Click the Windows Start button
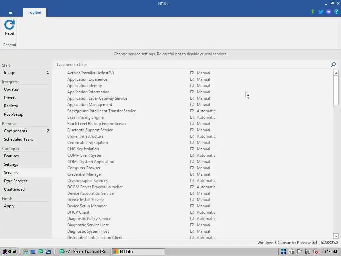Screen dimensions: 341x256 (9, 252)
